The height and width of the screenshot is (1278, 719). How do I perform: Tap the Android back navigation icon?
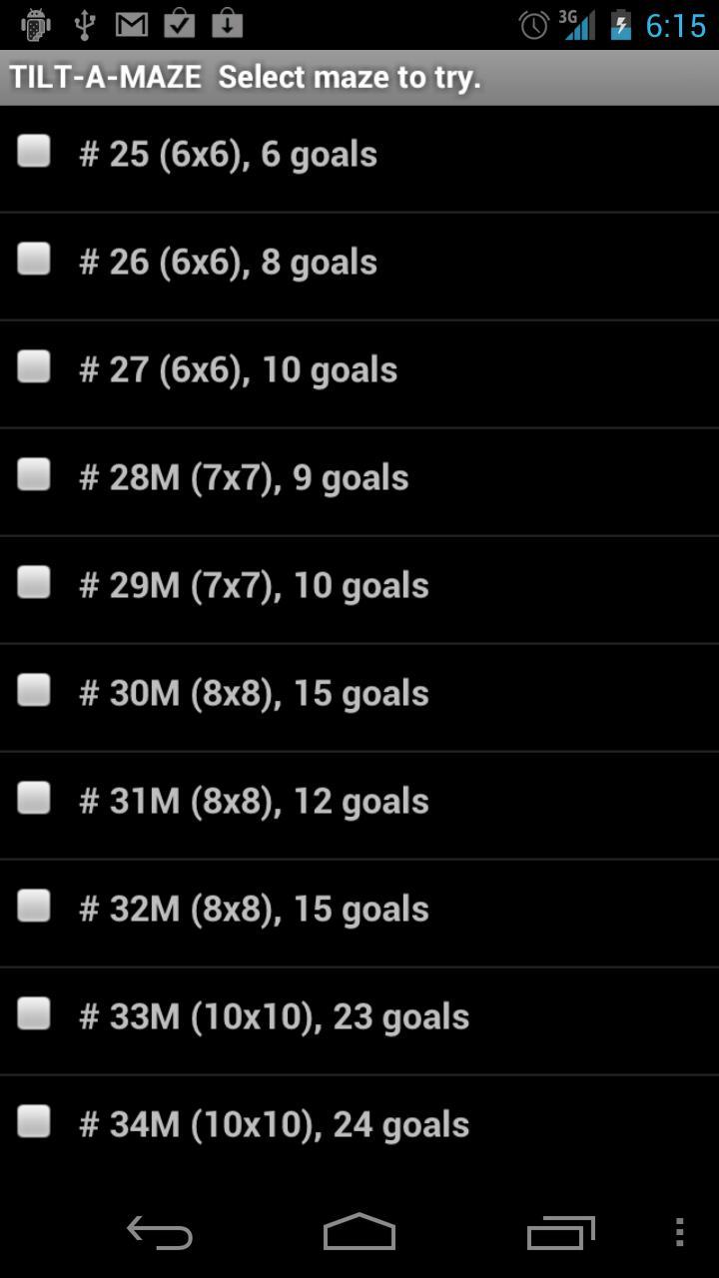click(x=160, y=1233)
